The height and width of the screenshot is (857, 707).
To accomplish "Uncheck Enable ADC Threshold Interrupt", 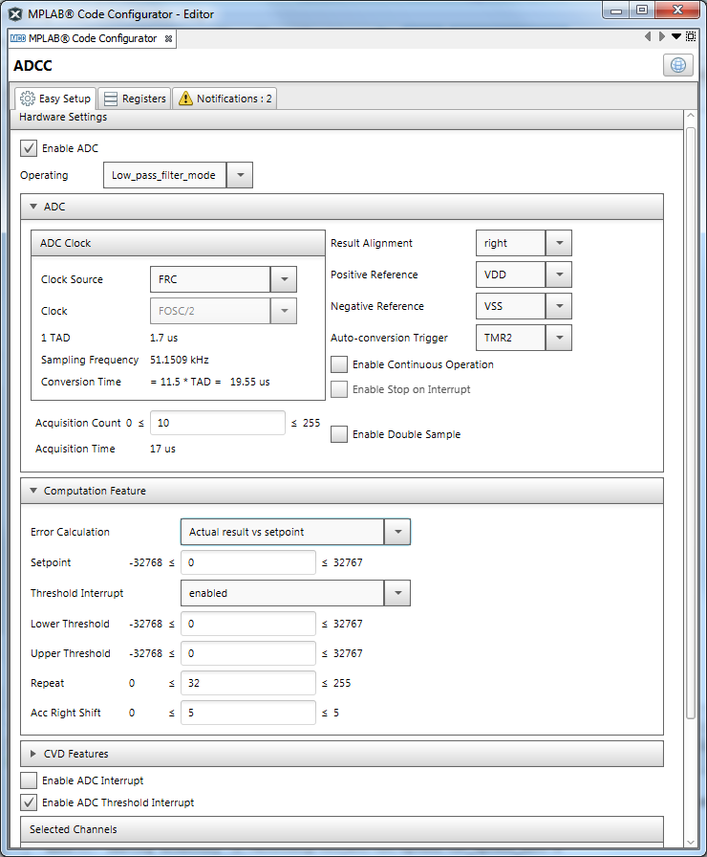I will 29,802.
